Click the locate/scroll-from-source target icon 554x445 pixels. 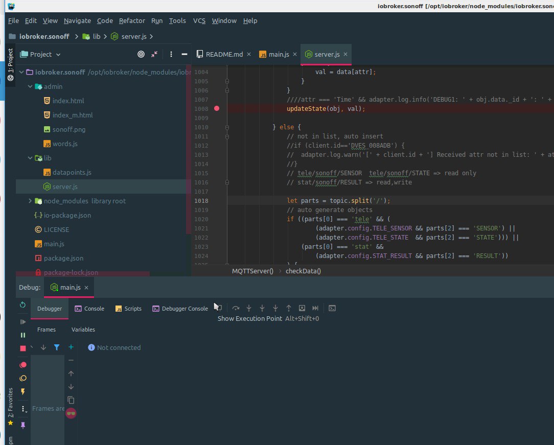(x=141, y=54)
